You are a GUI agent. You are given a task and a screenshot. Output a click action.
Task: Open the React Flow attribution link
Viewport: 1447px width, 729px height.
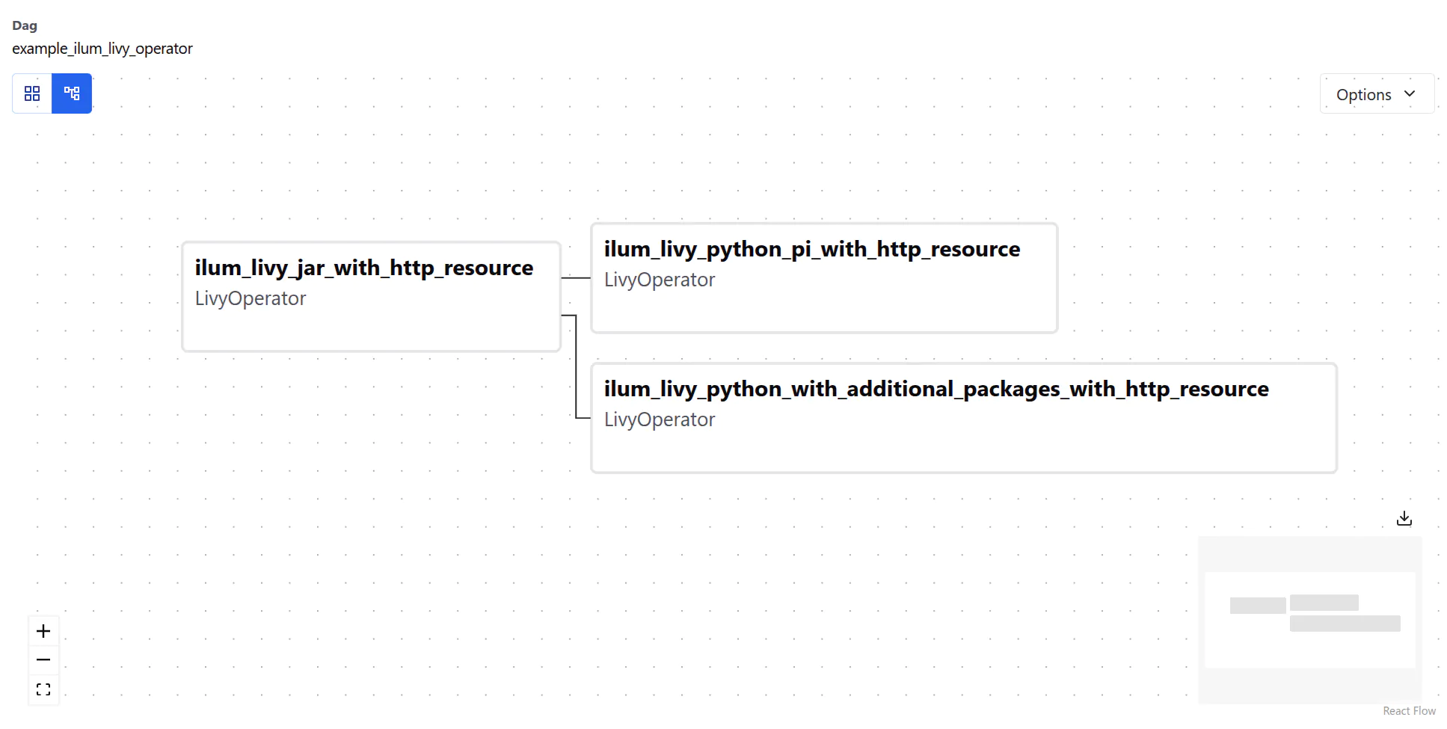(x=1409, y=711)
